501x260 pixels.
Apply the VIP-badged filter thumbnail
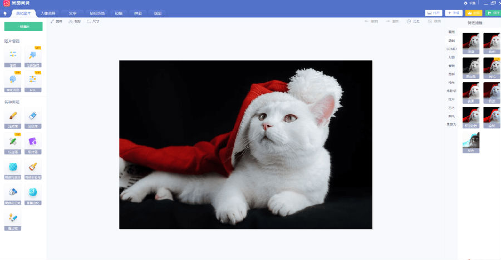(492, 68)
